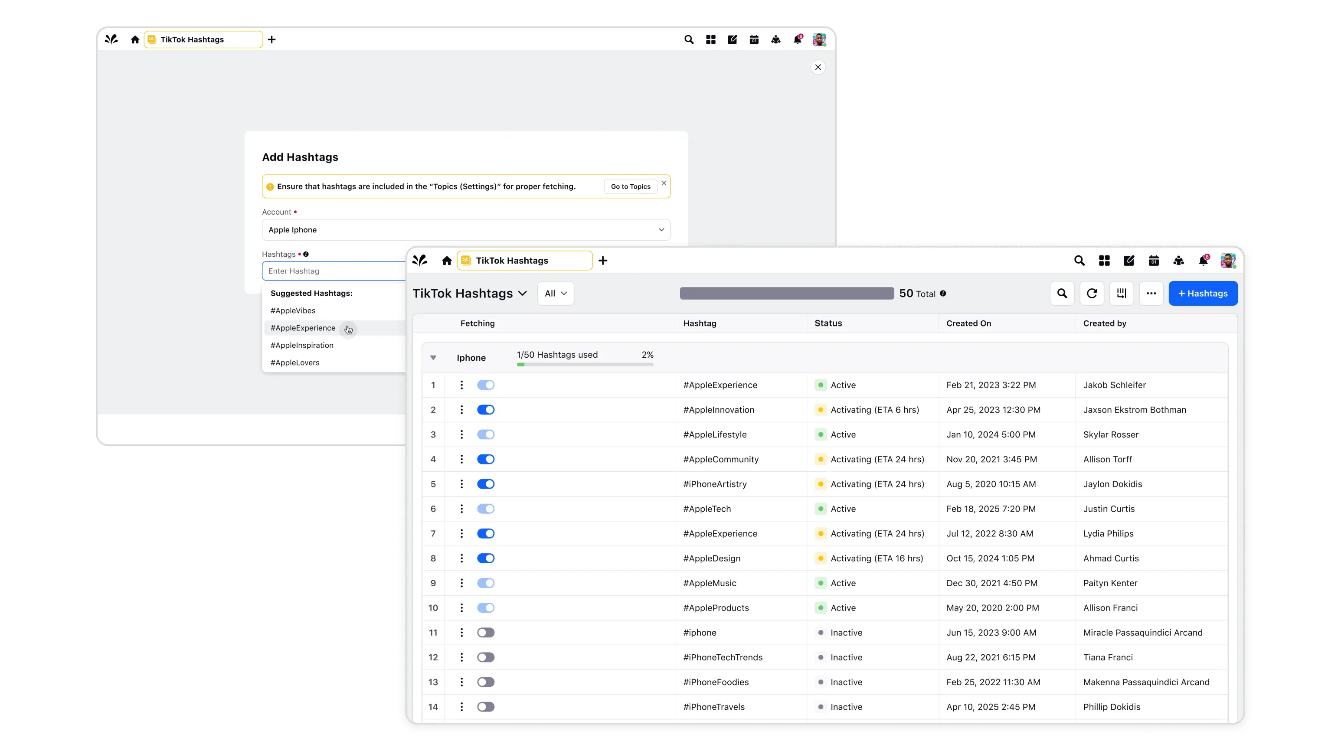Enable fetching toggle for #iphone
Screen dimensions: 1341x751
(486, 632)
